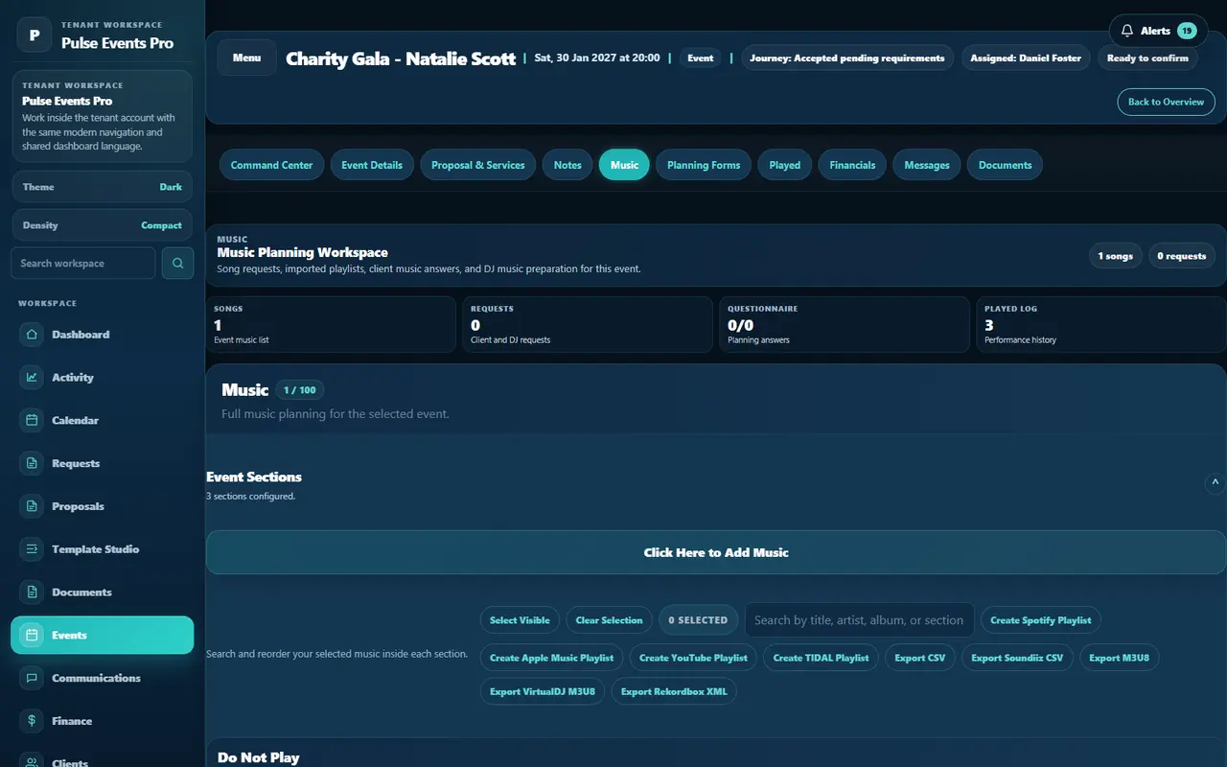Click the search magnifier icon button
Screen dimensions: 1227x767
pos(177,263)
